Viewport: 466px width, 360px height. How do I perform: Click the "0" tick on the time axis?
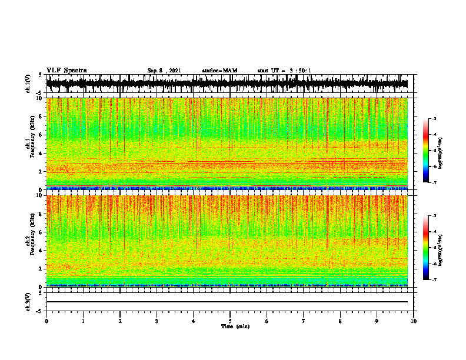point(46,321)
